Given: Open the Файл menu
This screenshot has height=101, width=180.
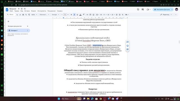Looking at the screenshot, I should coord(11,11).
